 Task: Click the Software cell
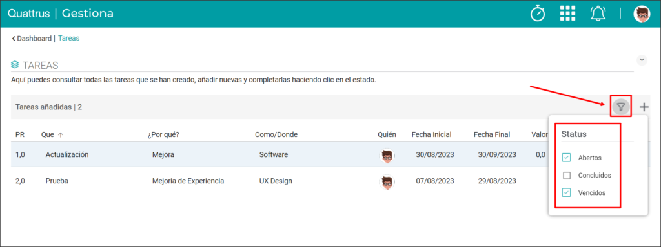tap(274, 154)
